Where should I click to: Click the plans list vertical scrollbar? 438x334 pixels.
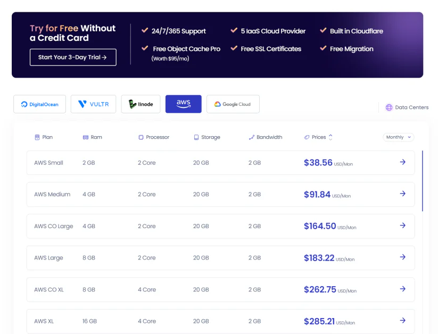pos(423,181)
